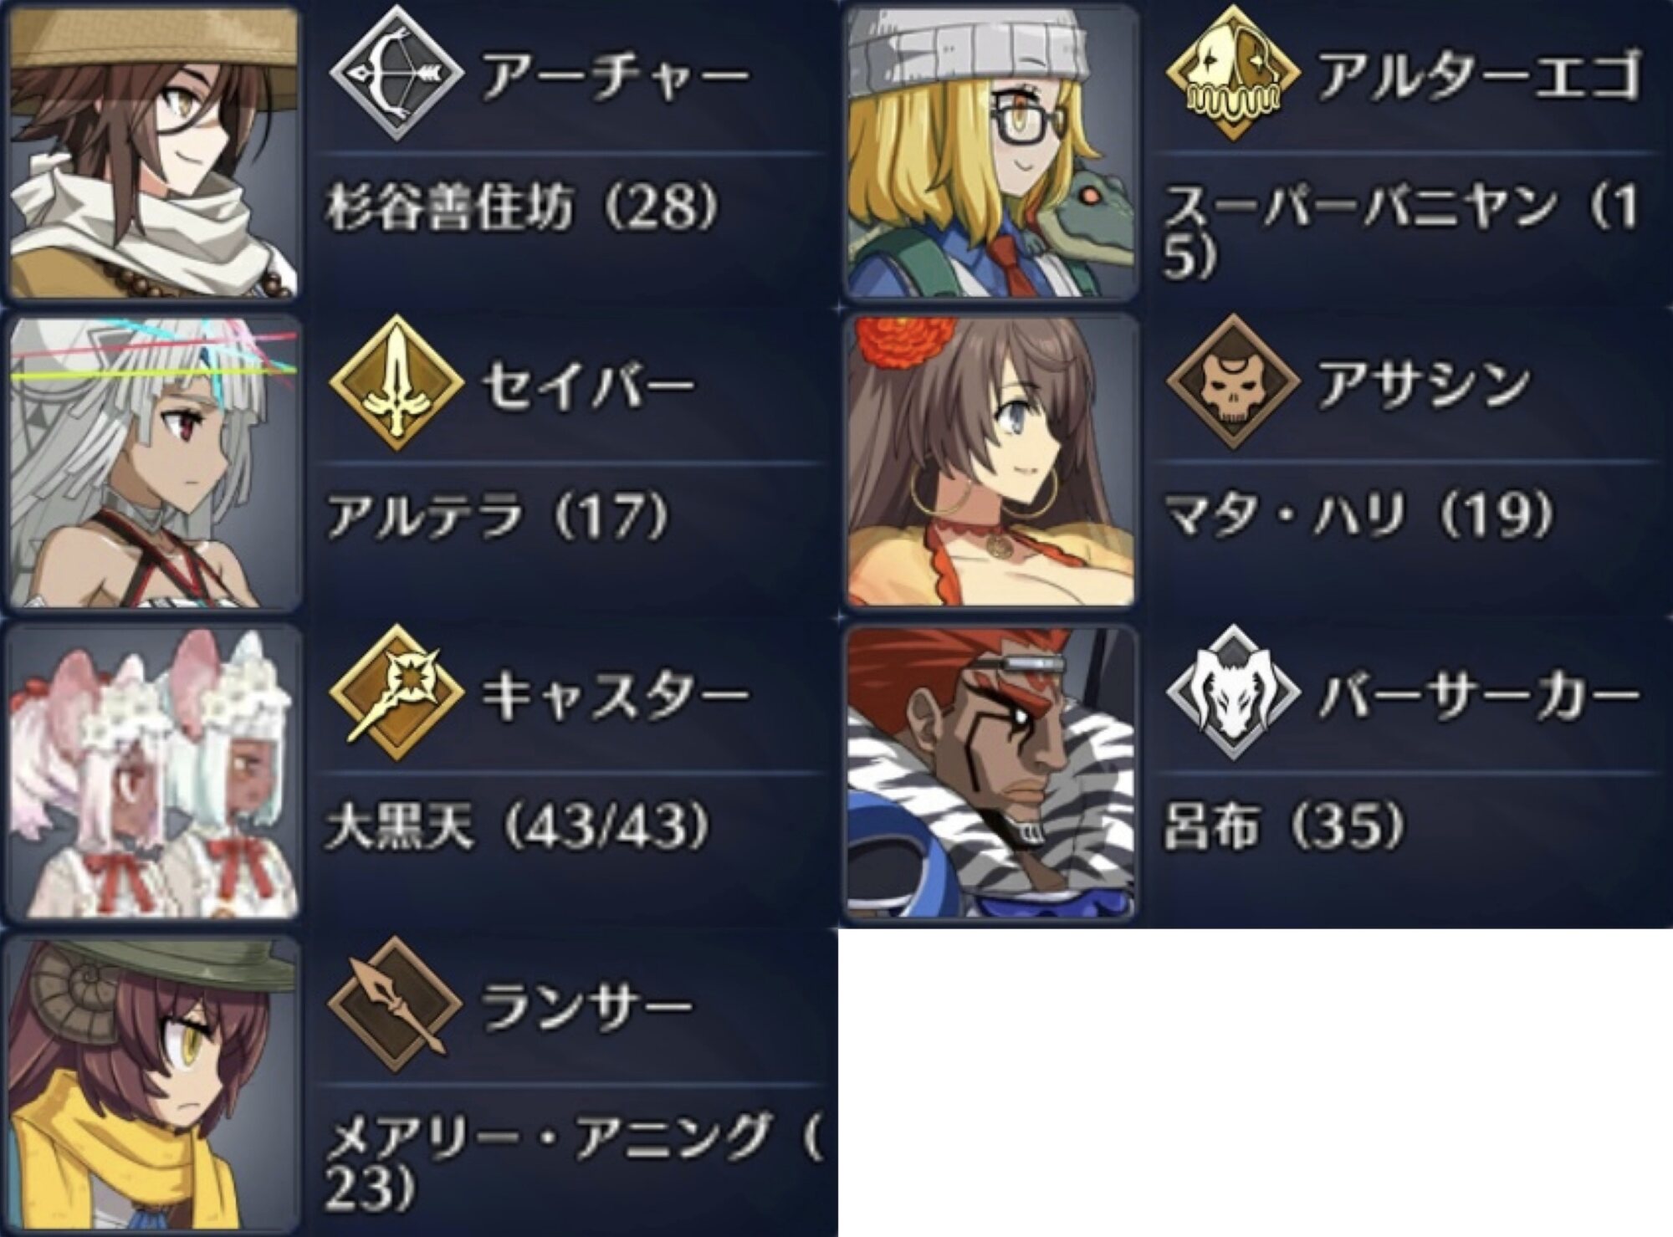The width and height of the screenshot is (1673, 1237).
Task: Click the name 大黒天 (43/43)
Action: tap(517, 826)
